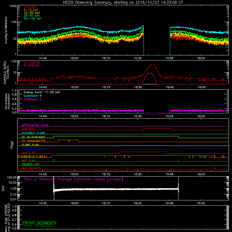Click the 14:45 time tick under Flags plot
The height and width of the screenshot is (232, 232).
click(x=43, y=174)
